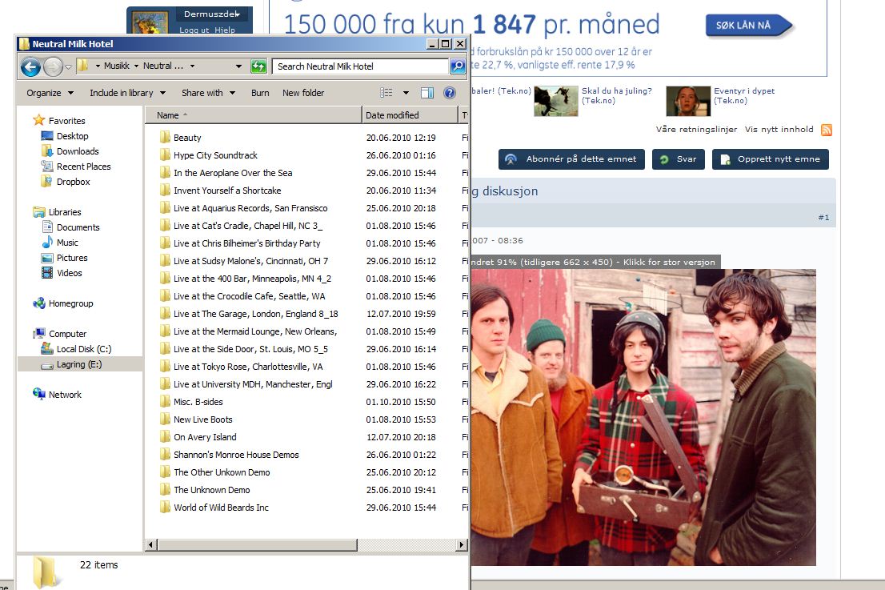Click the Network icon
885x590 pixels.
tap(39, 394)
